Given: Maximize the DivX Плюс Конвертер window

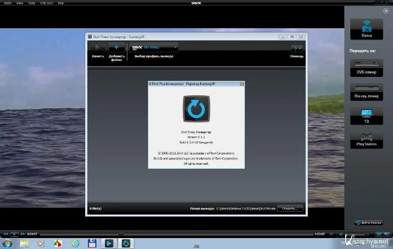Looking at the screenshot, I should (x=292, y=37).
